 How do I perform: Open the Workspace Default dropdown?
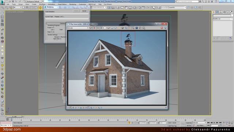(x=34, y=1)
